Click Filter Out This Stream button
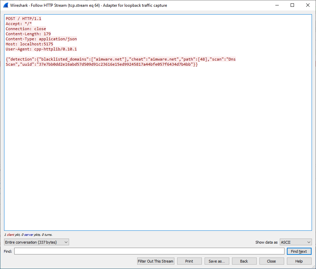Image resolution: width=316 pixels, height=269 pixels. 156,261
